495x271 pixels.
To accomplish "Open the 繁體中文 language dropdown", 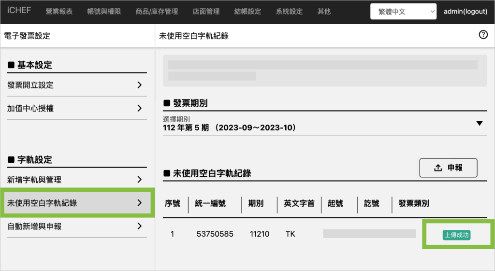I will 403,12.
